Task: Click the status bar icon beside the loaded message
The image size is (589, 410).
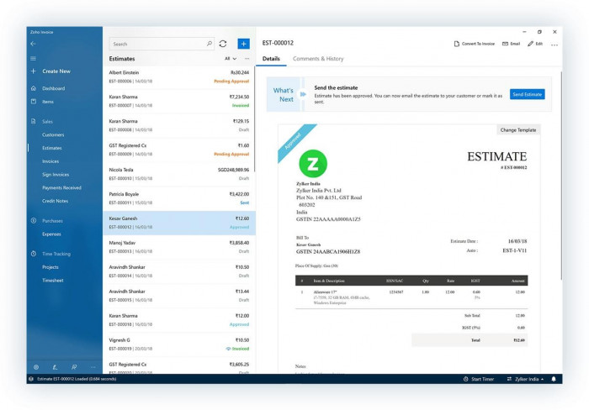Action: click(31, 379)
